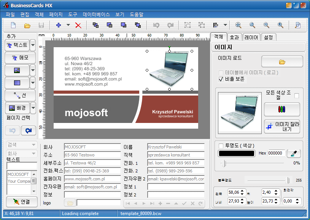Screen dimensions: 310x220
Task: Click the mojosoft text on the card
Action: [86, 113]
